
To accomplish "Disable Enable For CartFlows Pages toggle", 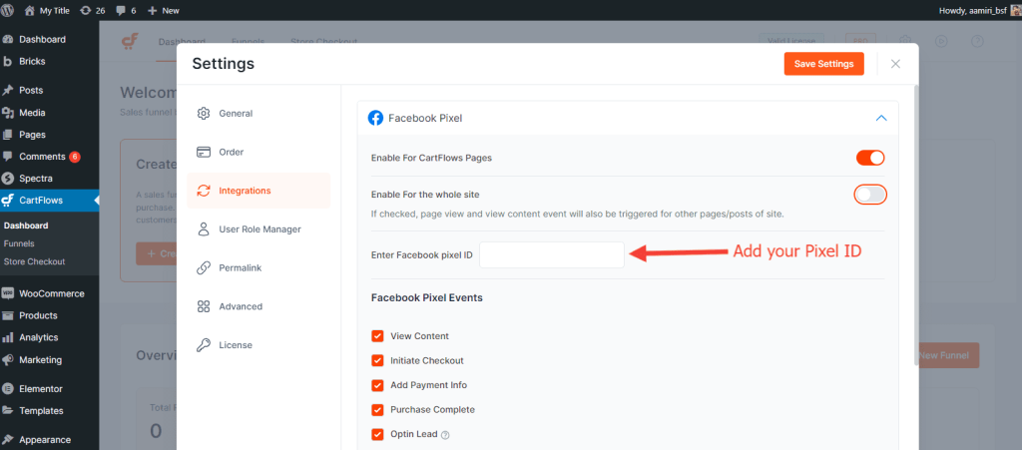I will (870, 158).
